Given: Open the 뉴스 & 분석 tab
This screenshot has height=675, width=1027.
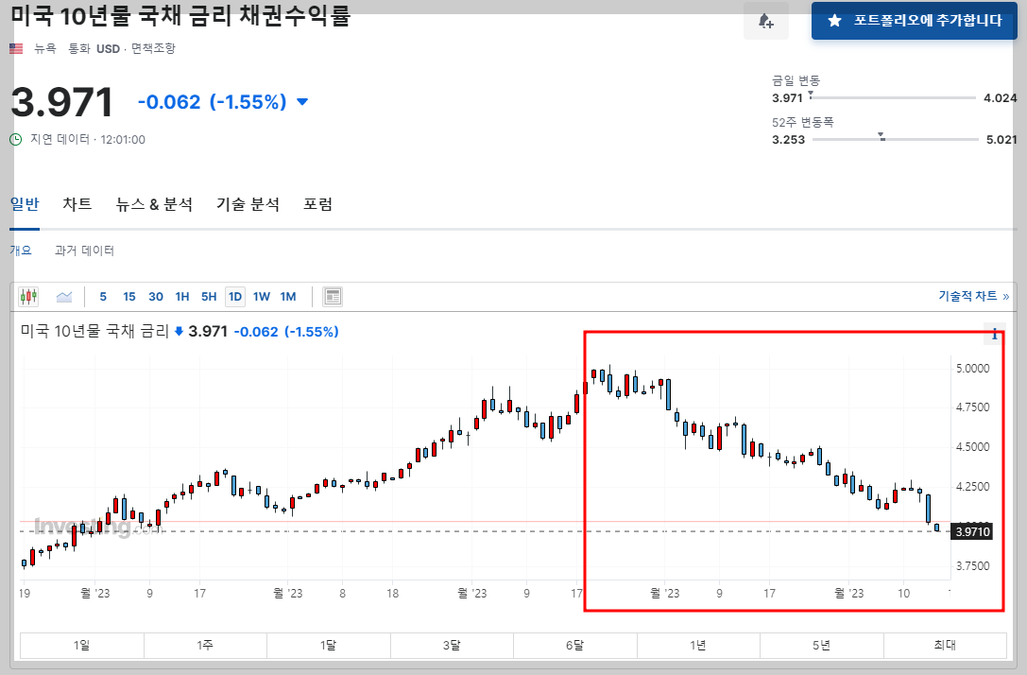Looking at the screenshot, I should pyautogui.click(x=154, y=204).
